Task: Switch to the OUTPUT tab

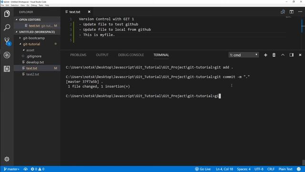Action: [x=102, y=55]
